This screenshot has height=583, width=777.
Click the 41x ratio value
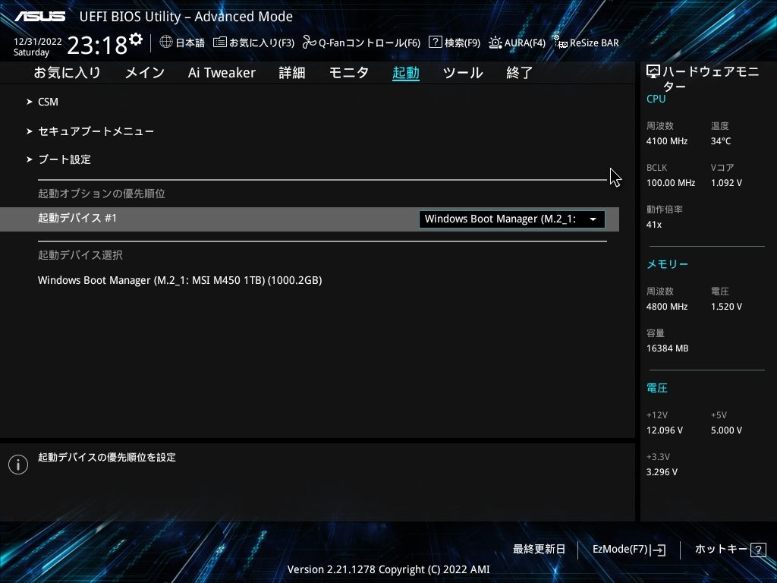(653, 225)
